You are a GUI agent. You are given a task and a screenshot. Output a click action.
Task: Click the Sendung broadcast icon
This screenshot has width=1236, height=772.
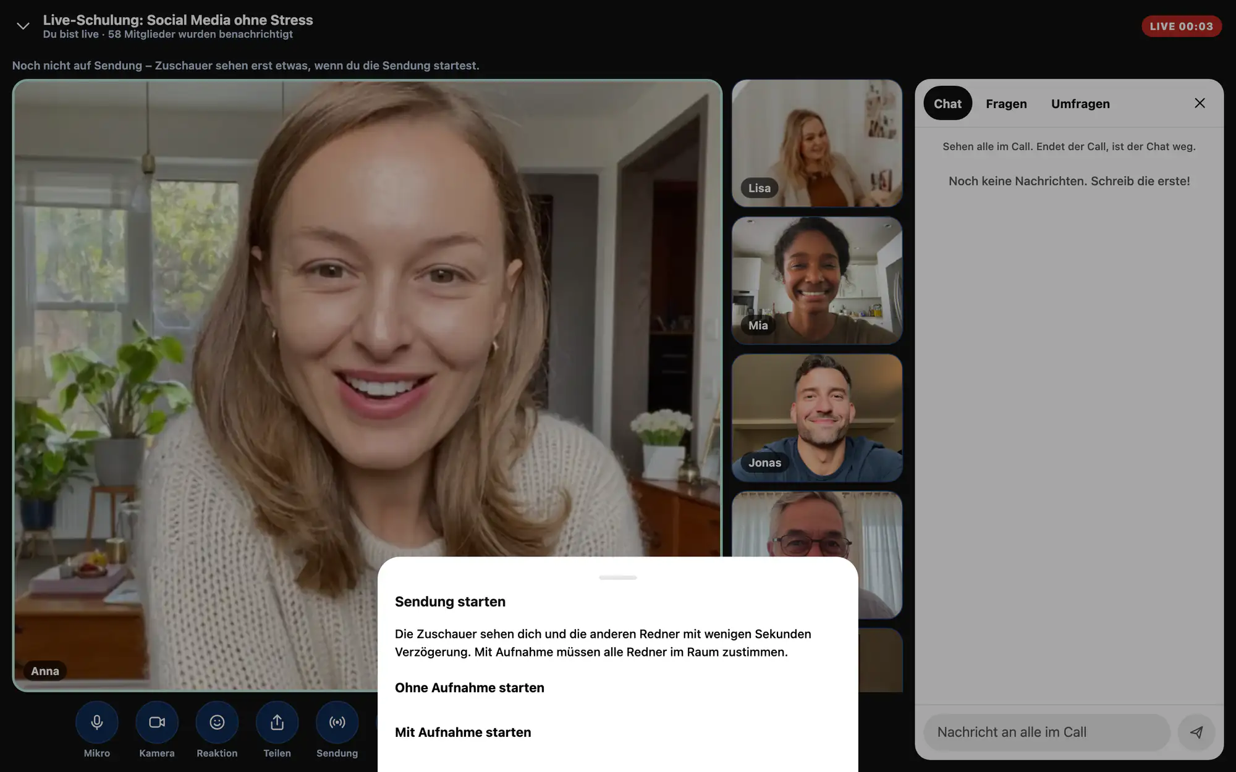tap(337, 722)
